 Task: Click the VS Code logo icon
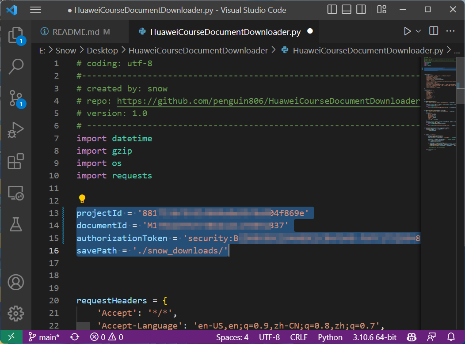pos(11,10)
